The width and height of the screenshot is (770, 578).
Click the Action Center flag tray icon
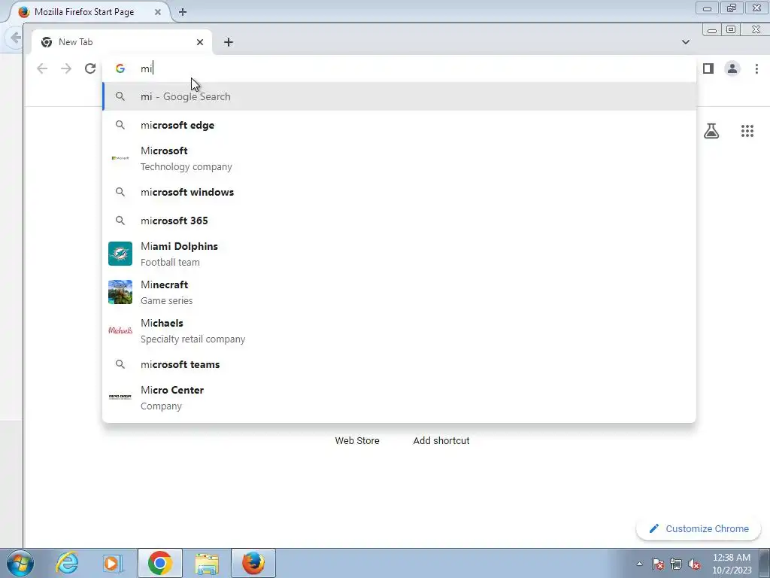pos(658,564)
